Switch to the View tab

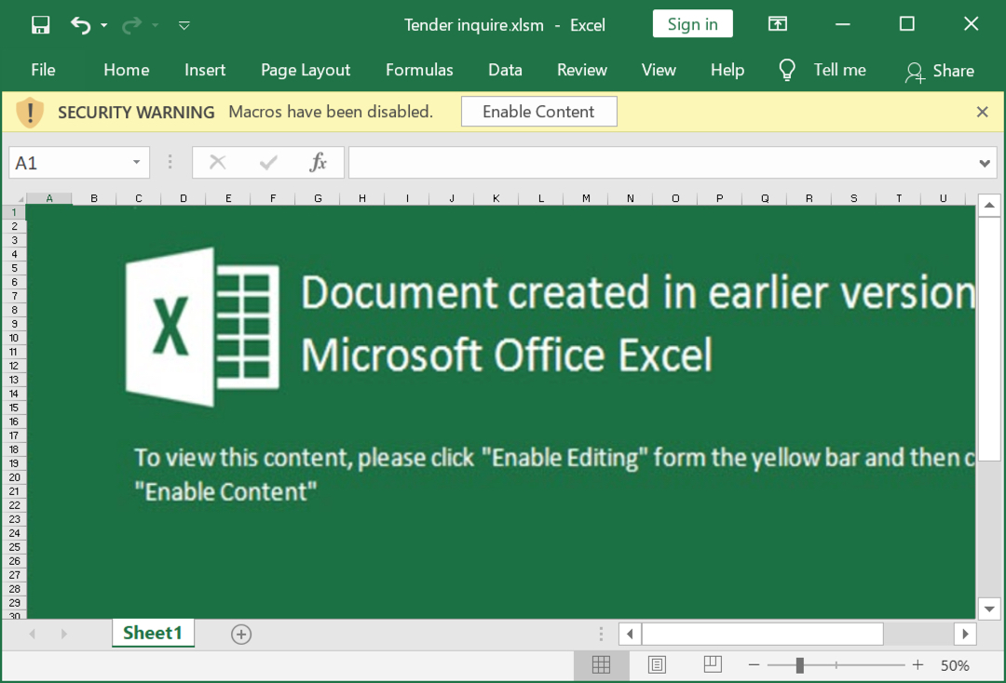point(659,70)
